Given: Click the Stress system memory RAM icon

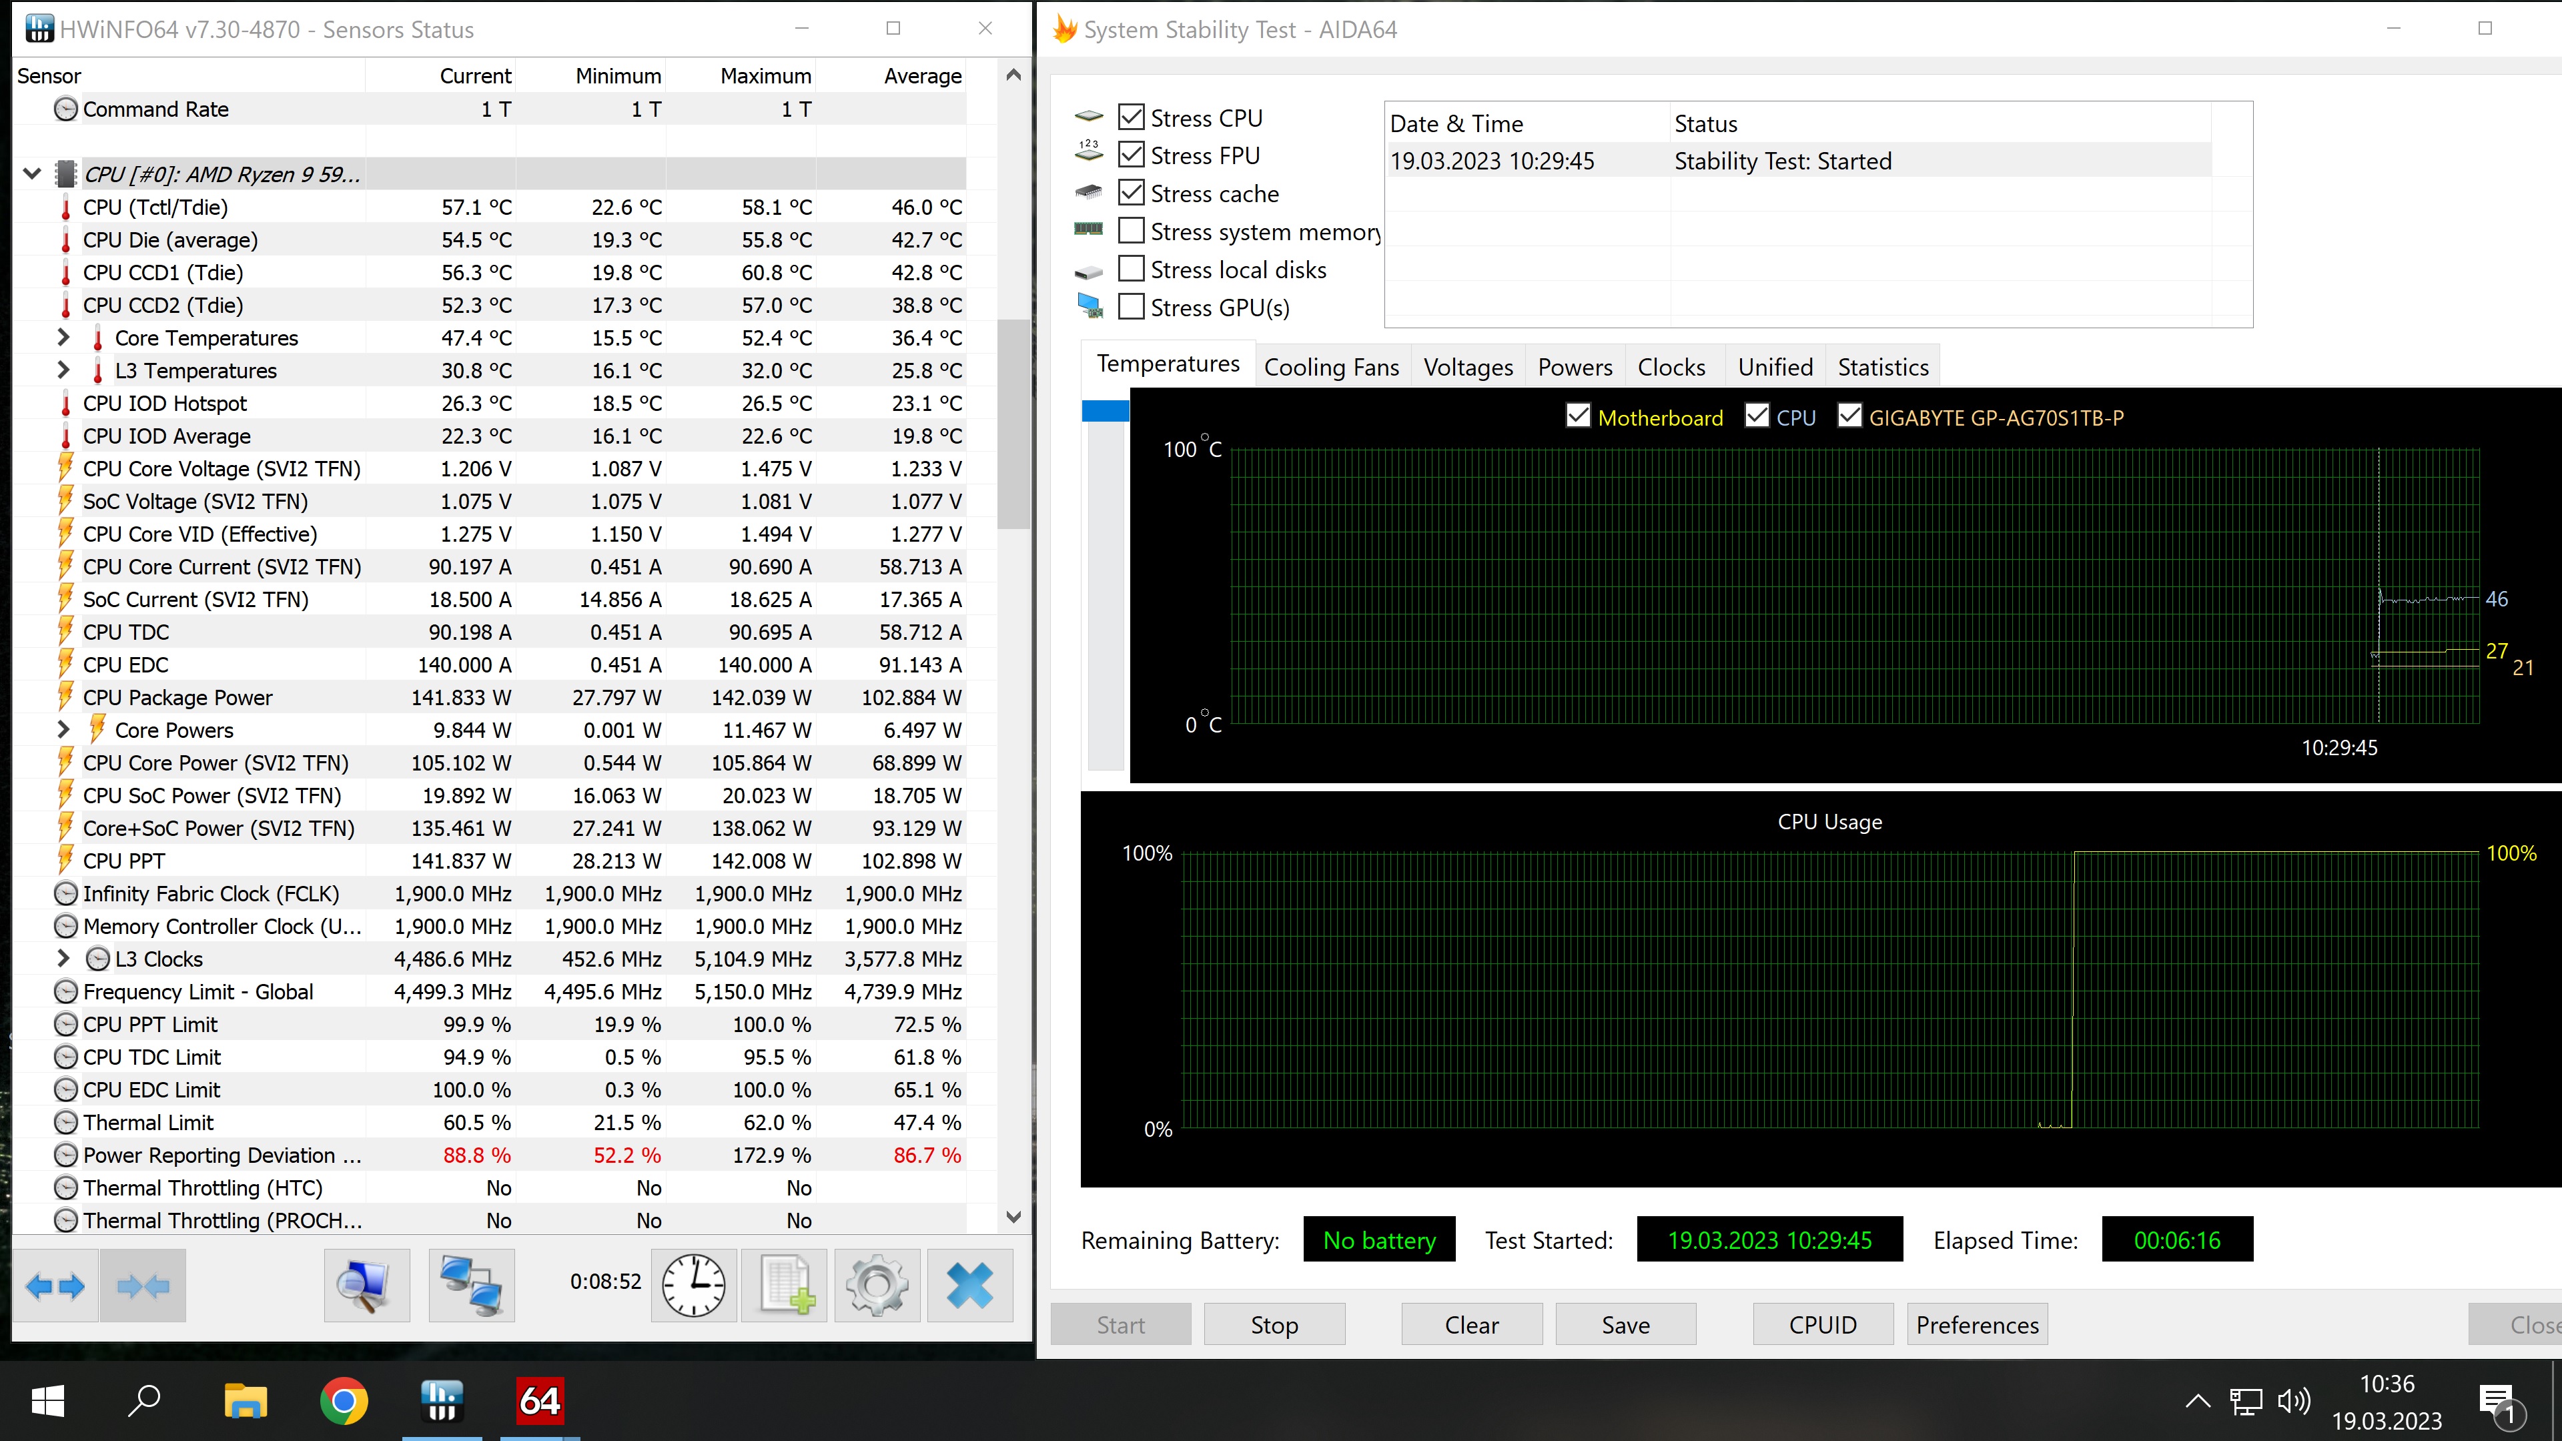Looking at the screenshot, I should coord(1089,229).
